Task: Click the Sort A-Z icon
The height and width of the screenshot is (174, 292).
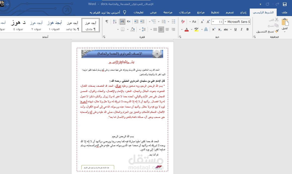Action: pyautogui.click(x=115, y=22)
